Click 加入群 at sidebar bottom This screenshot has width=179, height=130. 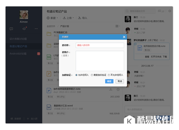click(x=32, y=119)
